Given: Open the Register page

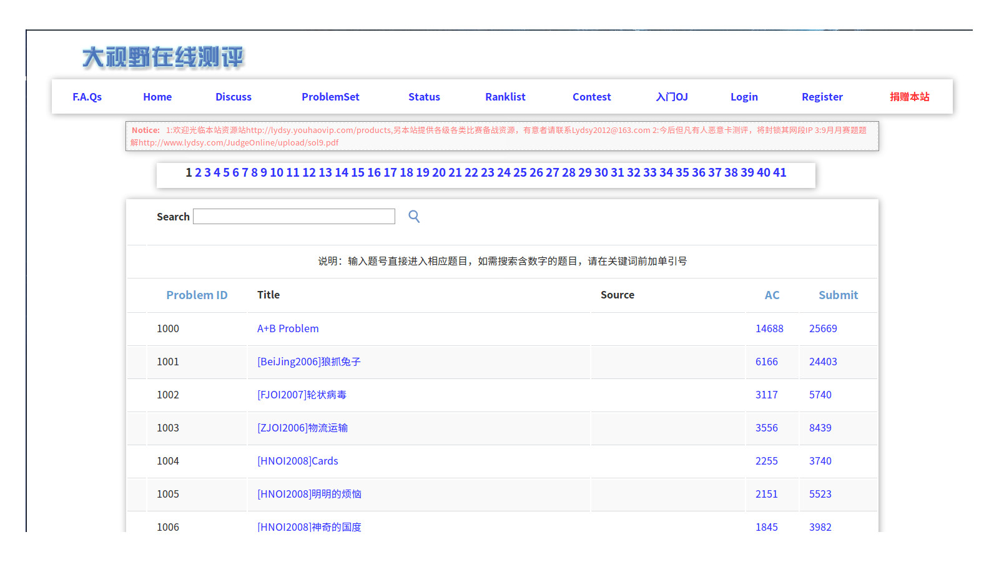Looking at the screenshot, I should tap(822, 97).
